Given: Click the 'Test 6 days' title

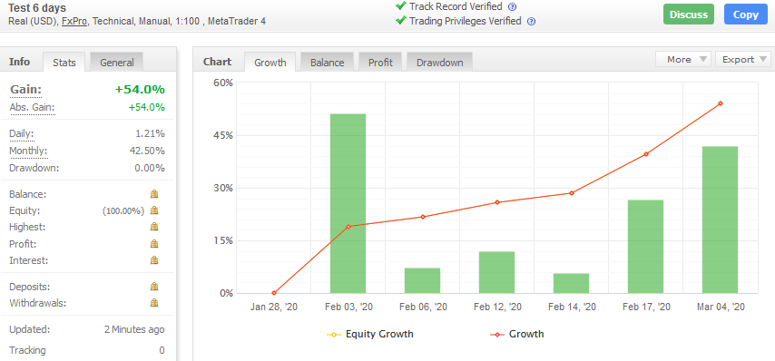Looking at the screenshot, I should click(x=37, y=8).
